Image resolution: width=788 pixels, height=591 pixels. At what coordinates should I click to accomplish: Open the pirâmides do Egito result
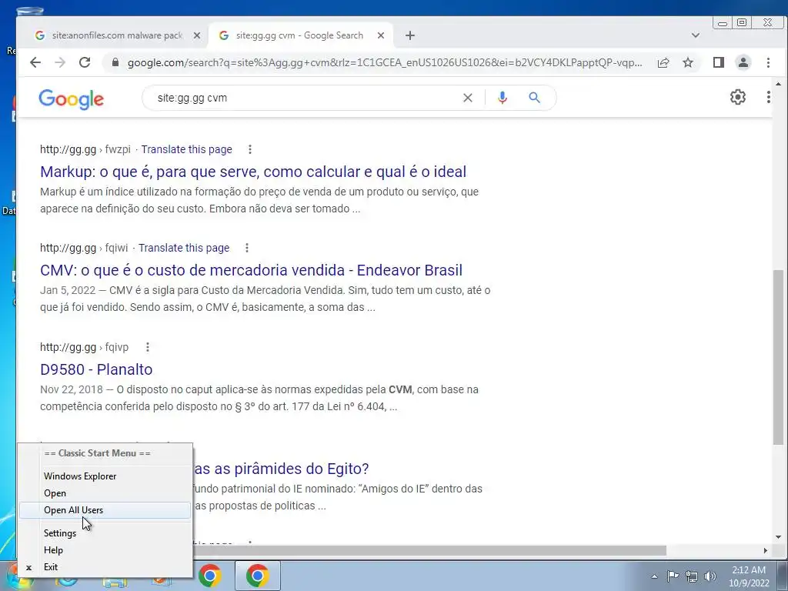[282, 469]
